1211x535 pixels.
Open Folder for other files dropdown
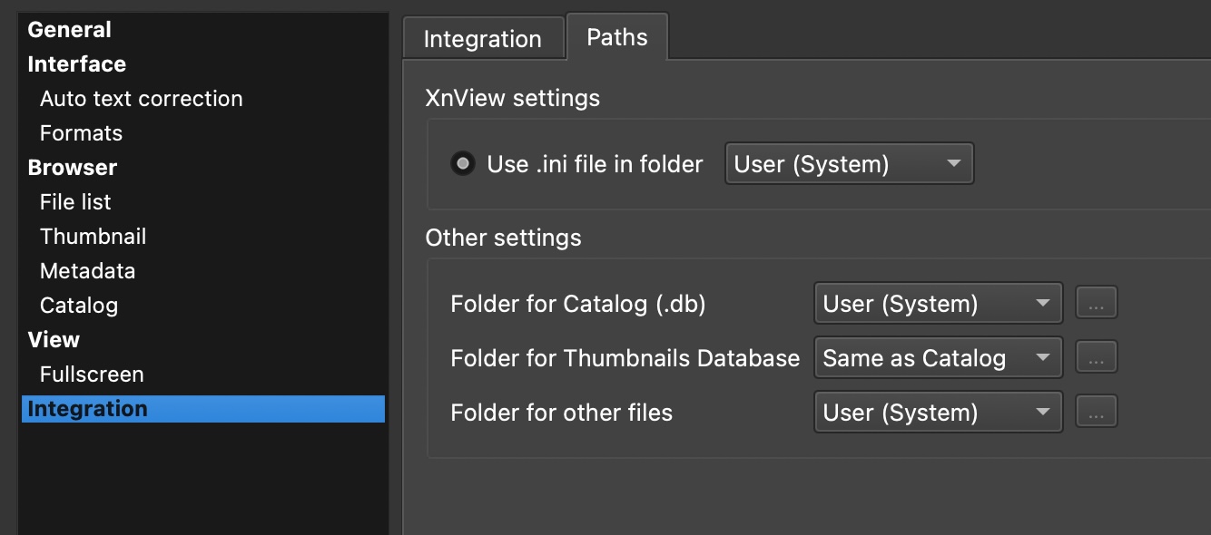pos(938,413)
